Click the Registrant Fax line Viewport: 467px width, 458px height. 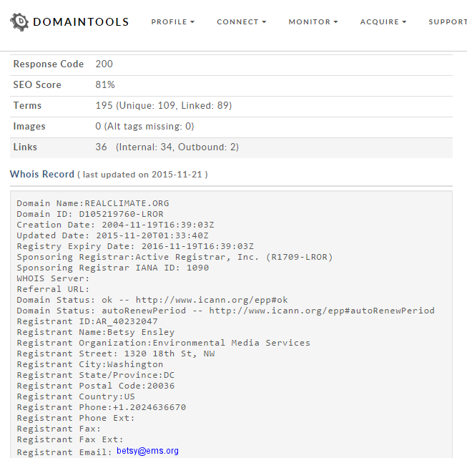click(59, 429)
